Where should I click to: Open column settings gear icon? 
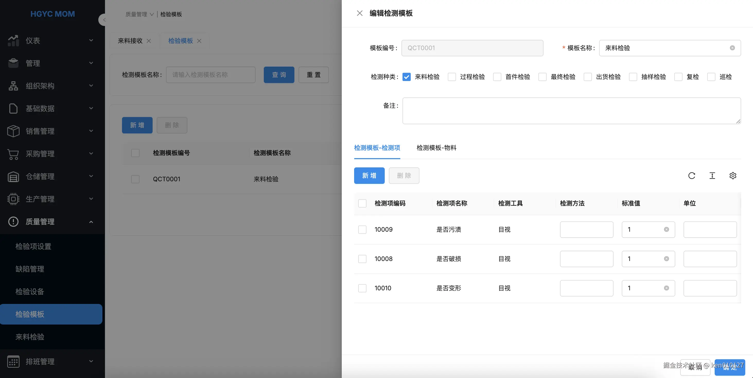click(x=732, y=176)
